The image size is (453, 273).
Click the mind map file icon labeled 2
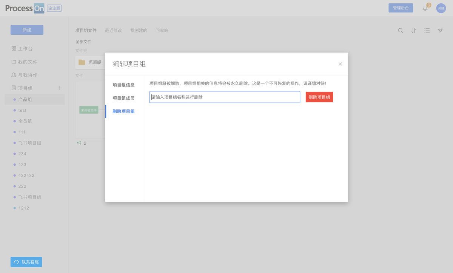pos(79,143)
